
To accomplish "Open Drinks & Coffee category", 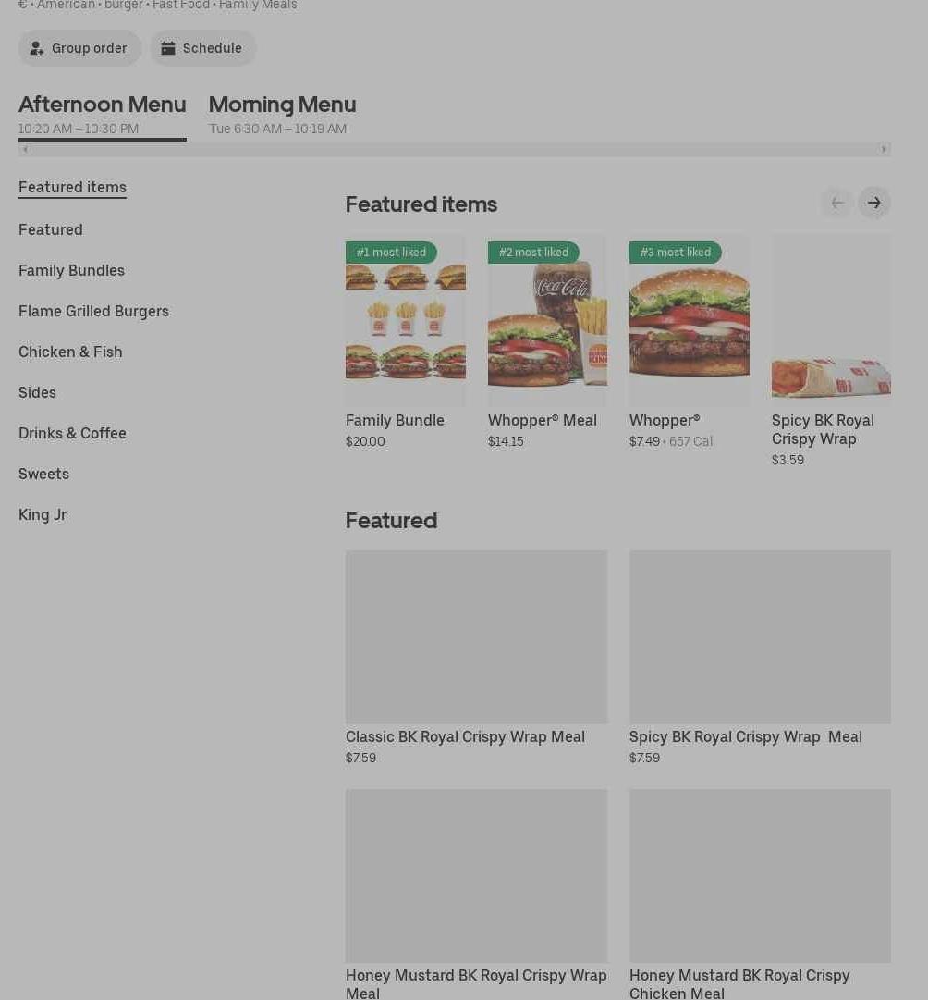I will pyautogui.click(x=72, y=433).
